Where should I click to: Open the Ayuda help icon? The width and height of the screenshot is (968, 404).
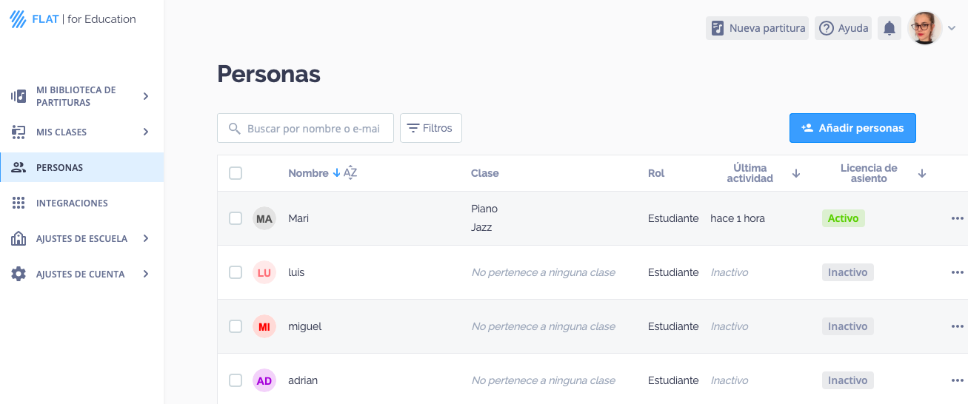pyautogui.click(x=827, y=28)
